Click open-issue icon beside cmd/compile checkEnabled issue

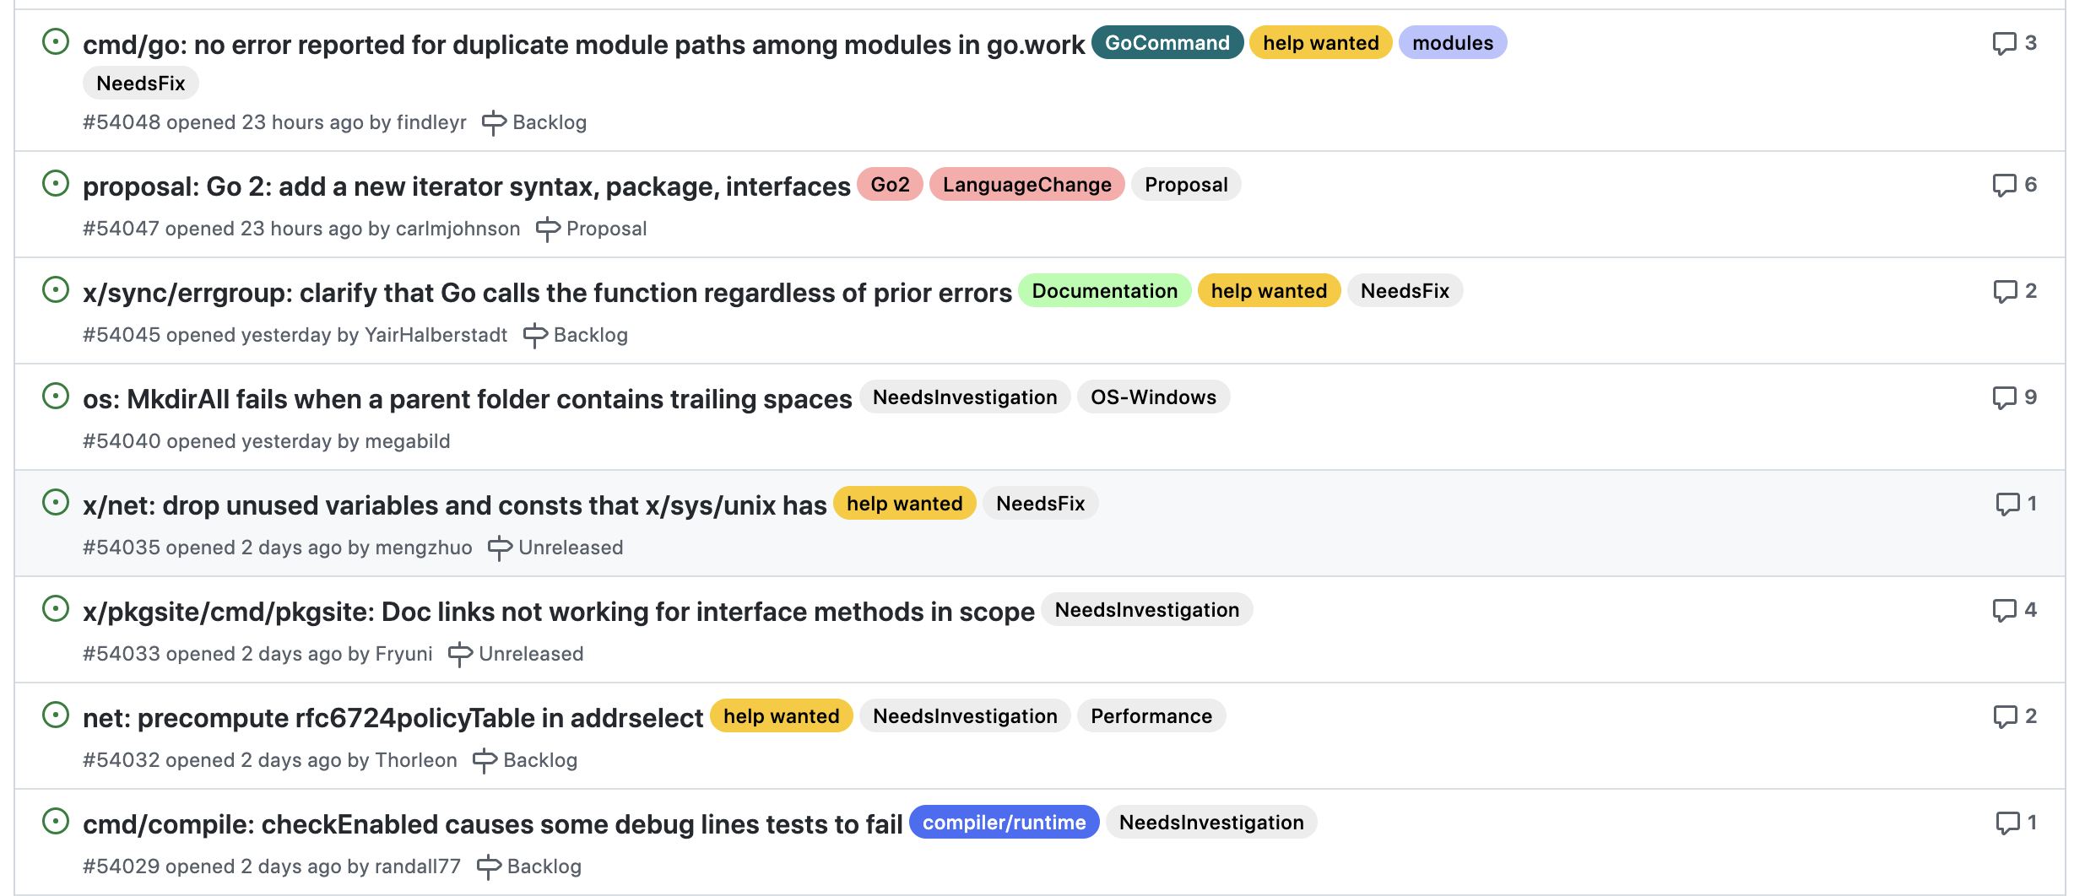(56, 821)
